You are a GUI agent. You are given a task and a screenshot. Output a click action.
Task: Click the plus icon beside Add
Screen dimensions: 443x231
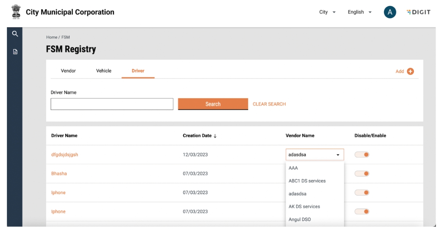[410, 71]
